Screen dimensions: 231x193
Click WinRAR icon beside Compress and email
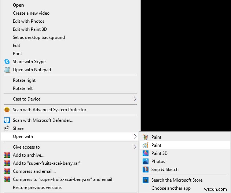click(7, 171)
